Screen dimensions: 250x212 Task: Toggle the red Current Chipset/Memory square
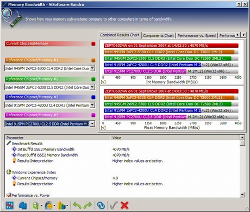pyautogui.click(x=93, y=43)
